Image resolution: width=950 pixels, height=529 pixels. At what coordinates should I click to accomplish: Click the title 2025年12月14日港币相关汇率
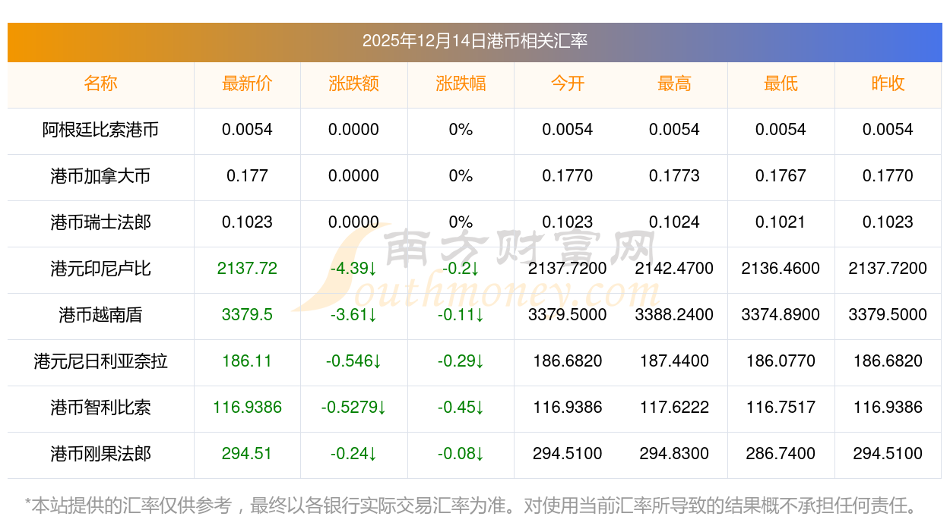(x=474, y=41)
